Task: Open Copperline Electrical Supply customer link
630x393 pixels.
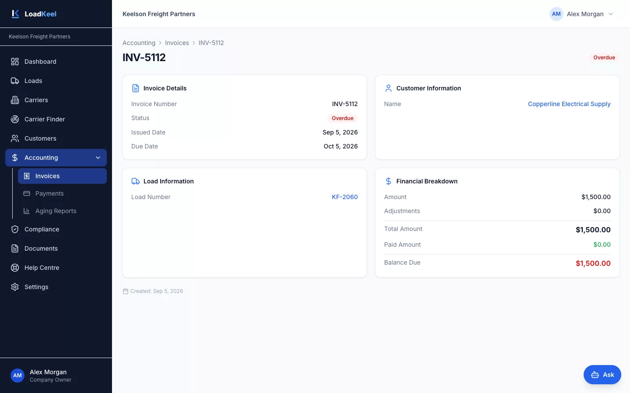Action: pyautogui.click(x=569, y=104)
